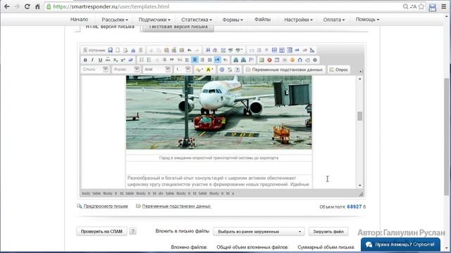Click the Find (binoculars) icon
451x253 pixels.
click(208, 50)
